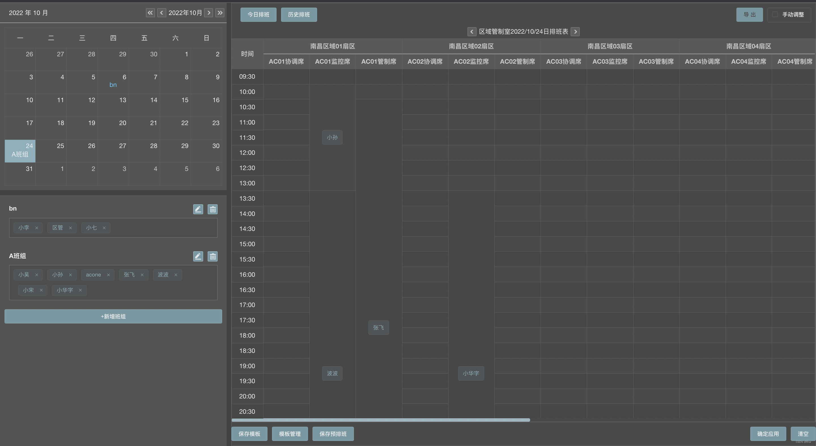
Task: Select October 25 in the calendar
Action: (x=51, y=151)
